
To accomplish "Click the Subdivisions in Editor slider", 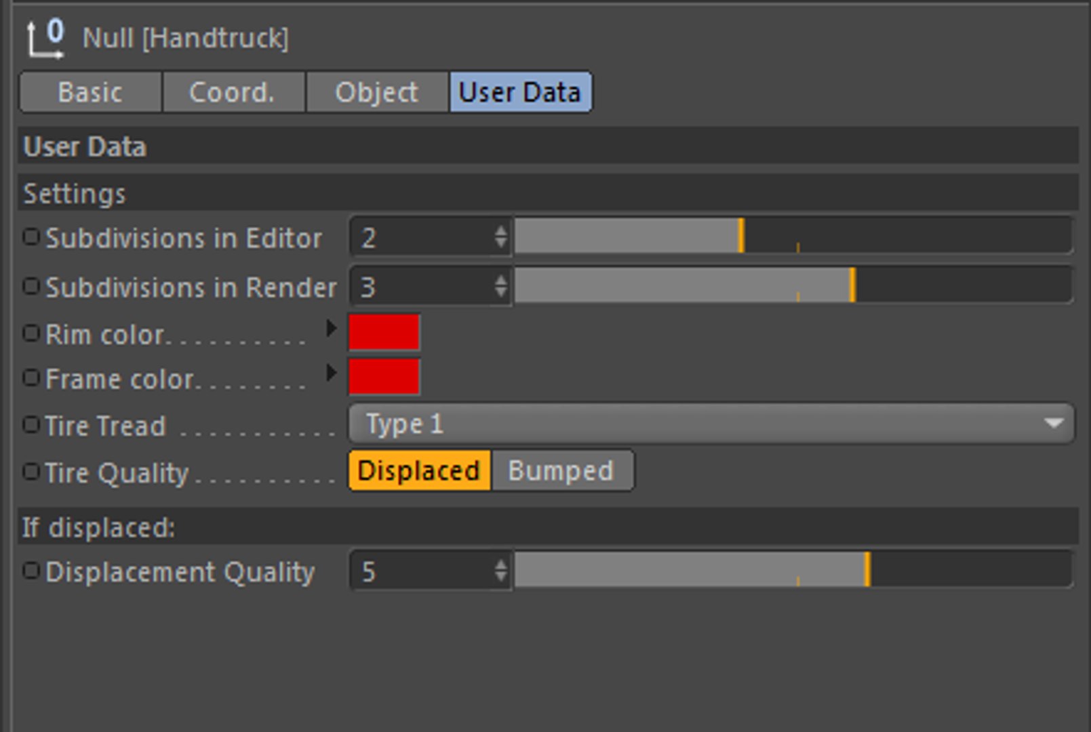I will (x=793, y=237).
